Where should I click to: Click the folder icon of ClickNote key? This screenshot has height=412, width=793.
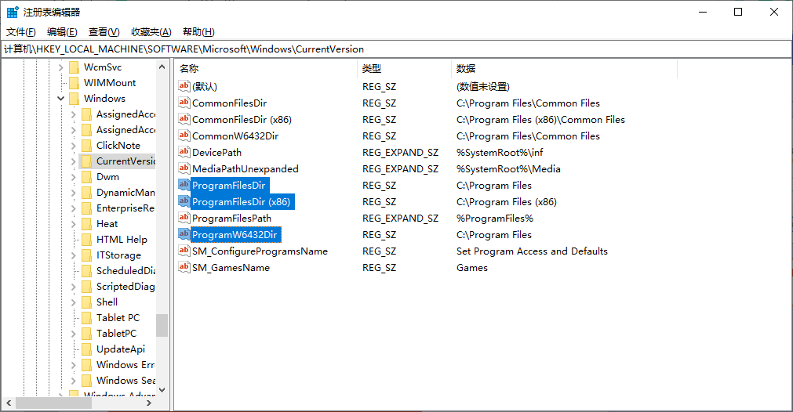pyautogui.click(x=86, y=146)
